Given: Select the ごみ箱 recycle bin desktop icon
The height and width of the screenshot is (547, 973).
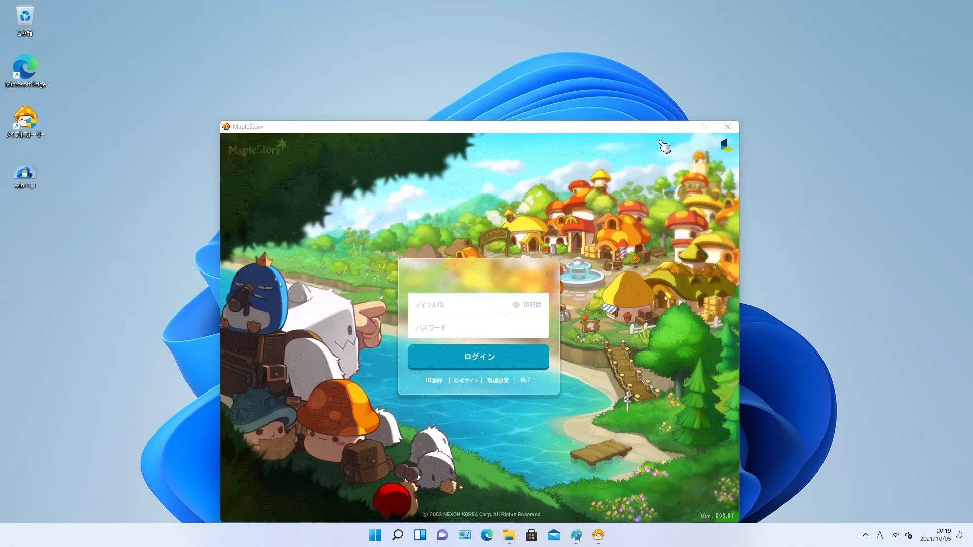Looking at the screenshot, I should coord(25,22).
